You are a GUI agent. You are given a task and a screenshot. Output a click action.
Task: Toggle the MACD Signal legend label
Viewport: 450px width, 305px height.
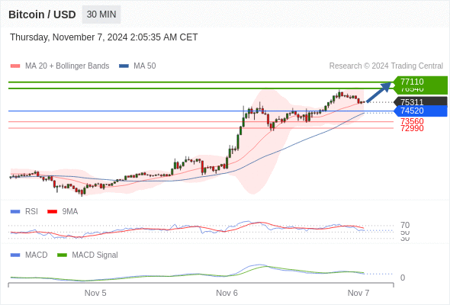95,255
